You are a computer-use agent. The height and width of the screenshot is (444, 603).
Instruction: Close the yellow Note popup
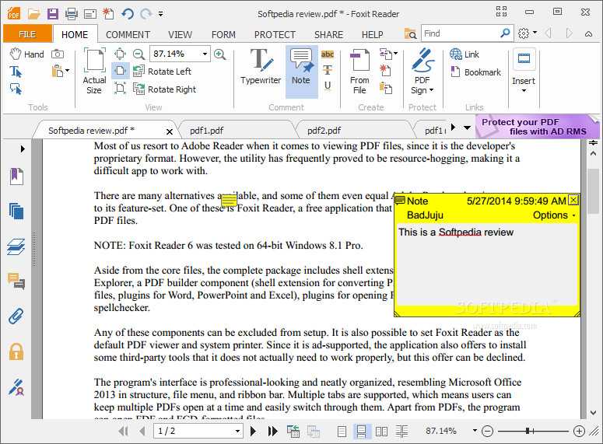pyautogui.click(x=573, y=200)
